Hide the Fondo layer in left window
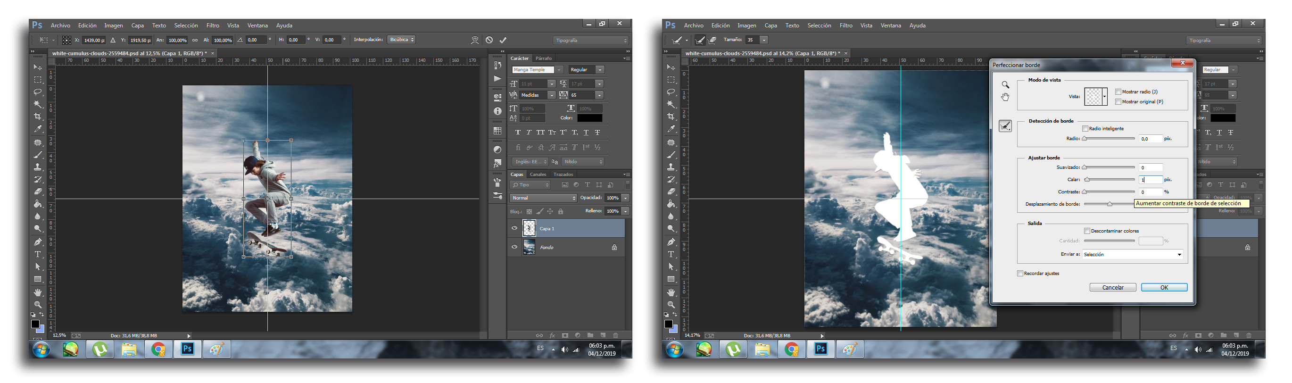The height and width of the screenshot is (383, 1292). click(x=514, y=247)
